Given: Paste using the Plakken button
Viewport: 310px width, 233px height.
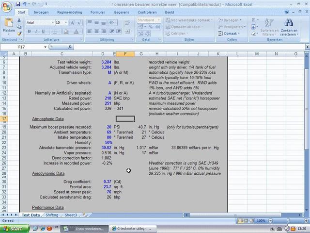Looking at the screenshot, I should click(9, 25).
